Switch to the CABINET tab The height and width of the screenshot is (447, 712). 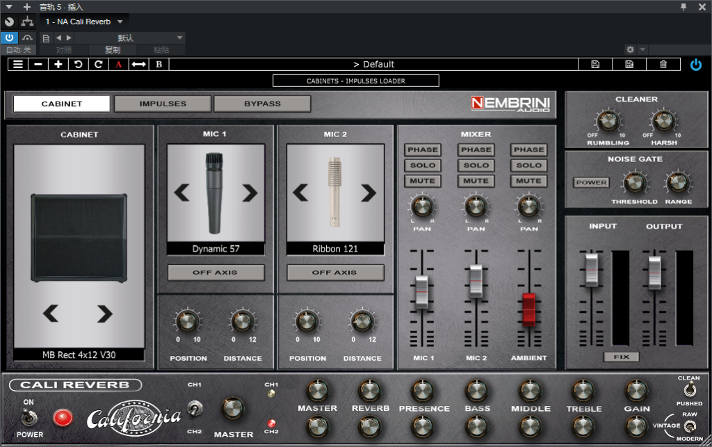coord(62,104)
